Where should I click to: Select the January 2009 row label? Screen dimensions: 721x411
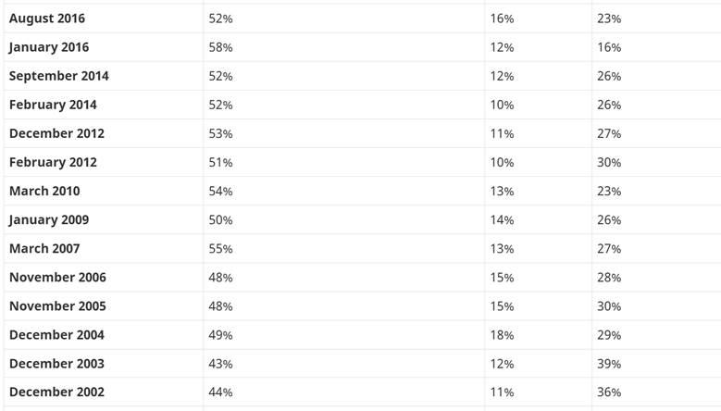tap(49, 219)
